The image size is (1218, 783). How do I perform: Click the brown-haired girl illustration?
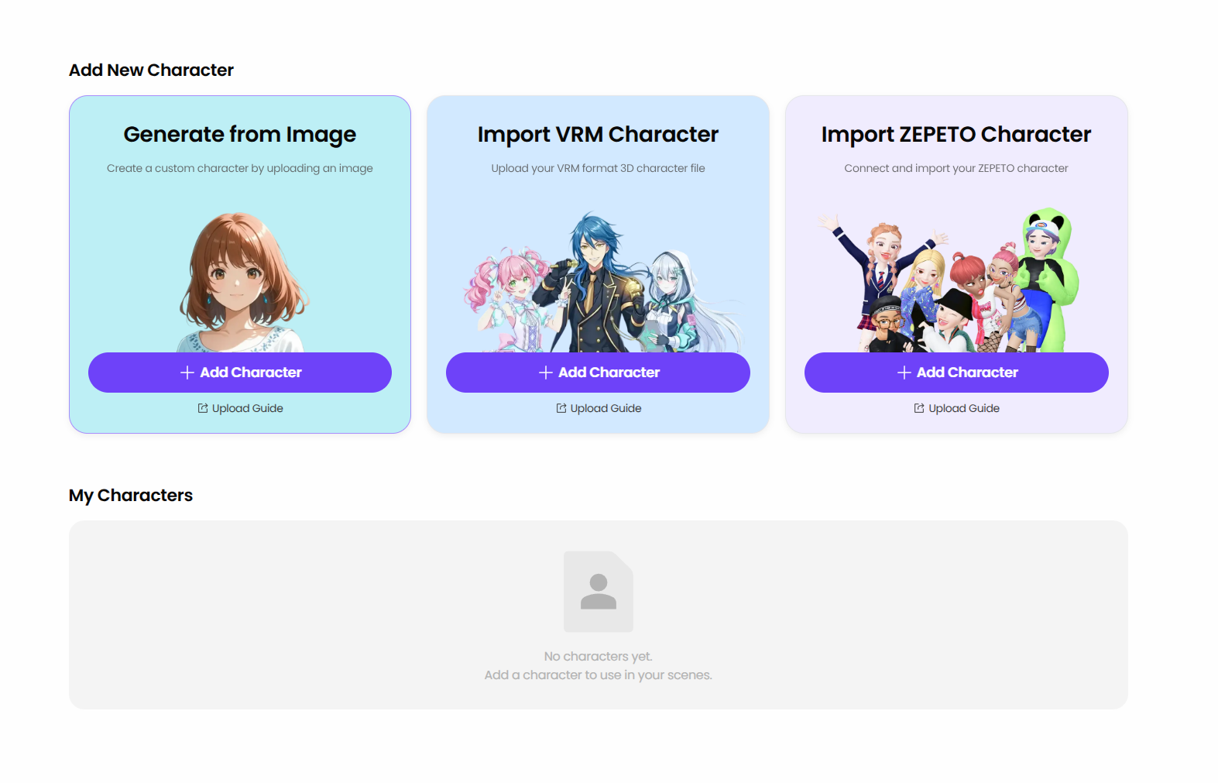pos(242,283)
